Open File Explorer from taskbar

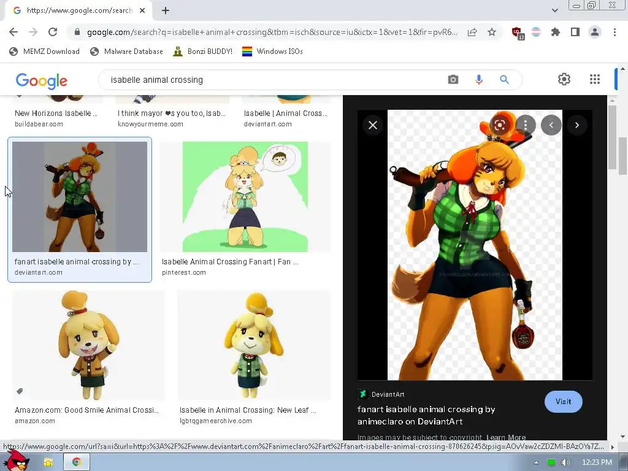[48, 462]
